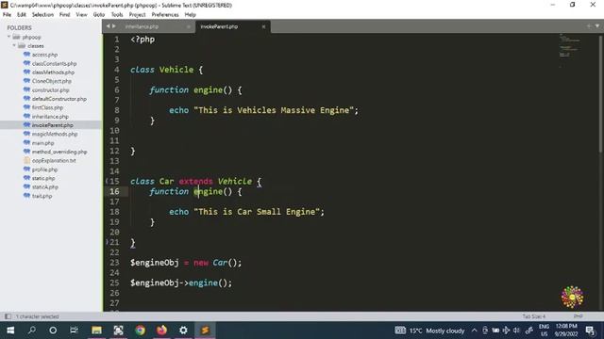
Task: Open inheritance.php in the sidebar
Action: click(x=50, y=117)
